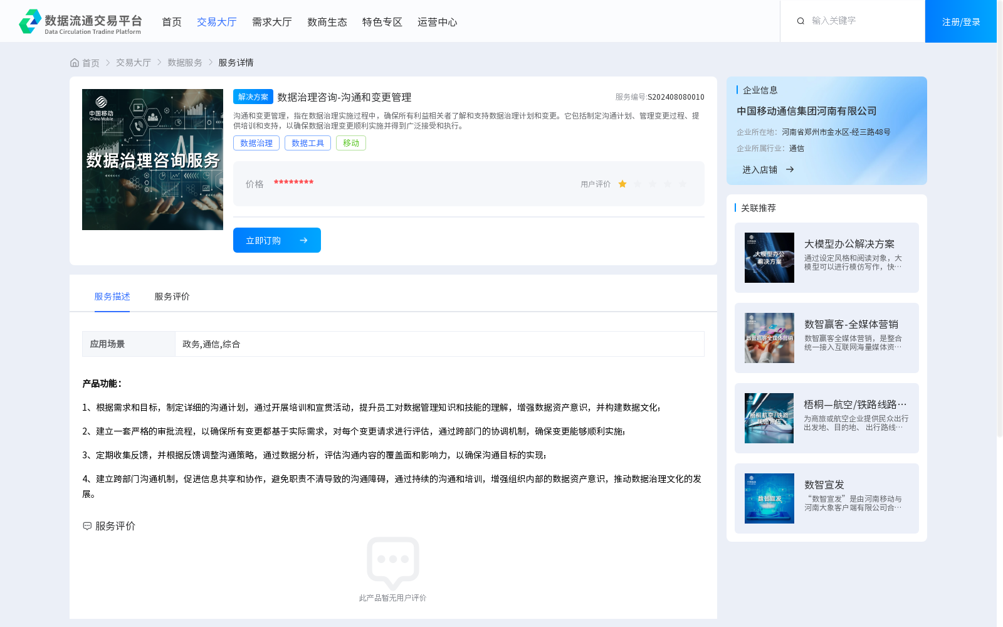Open 数商生态 in top navigation
Image resolution: width=1003 pixels, height=627 pixels.
click(327, 22)
